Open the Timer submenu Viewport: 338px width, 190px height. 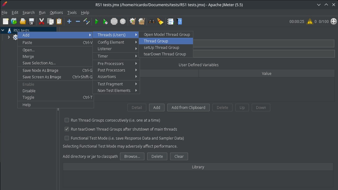[x=116, y=56]
